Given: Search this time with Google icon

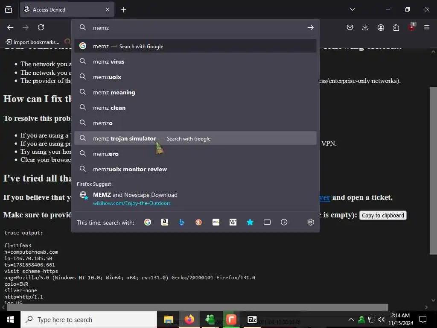Looking at the screenshot, I should (148, 222).
